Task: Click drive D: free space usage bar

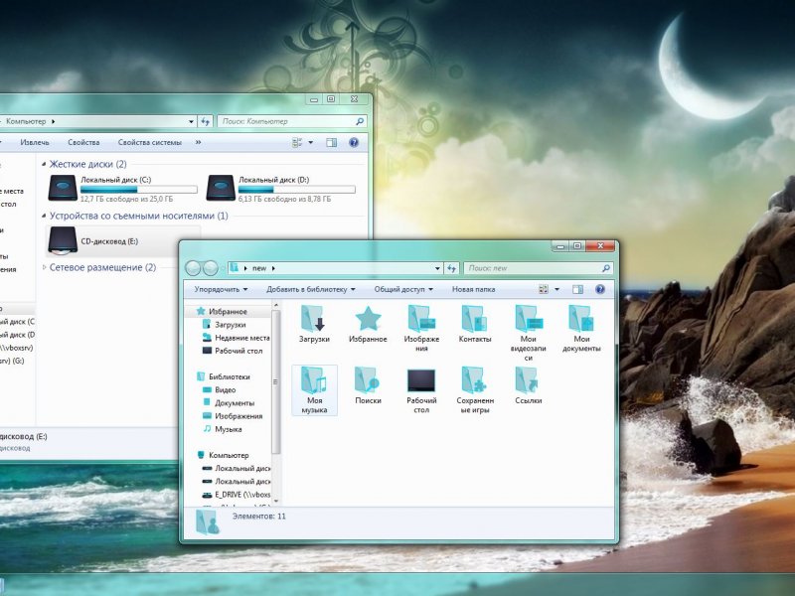Action: pos(296,190)
